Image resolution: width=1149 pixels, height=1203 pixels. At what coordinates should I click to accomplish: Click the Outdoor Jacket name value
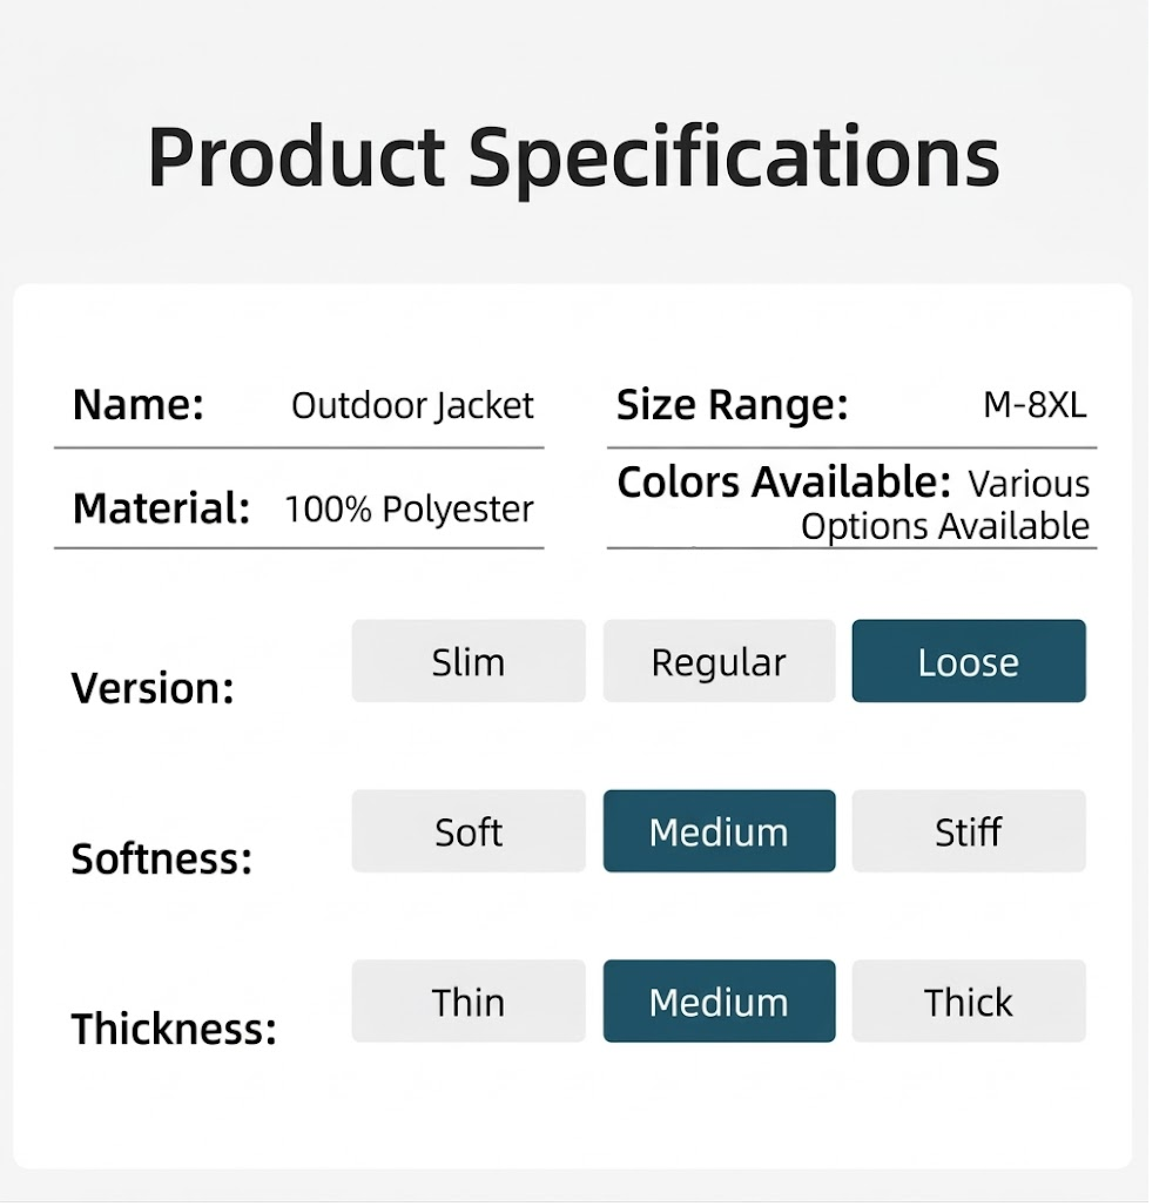click(412, 406)
